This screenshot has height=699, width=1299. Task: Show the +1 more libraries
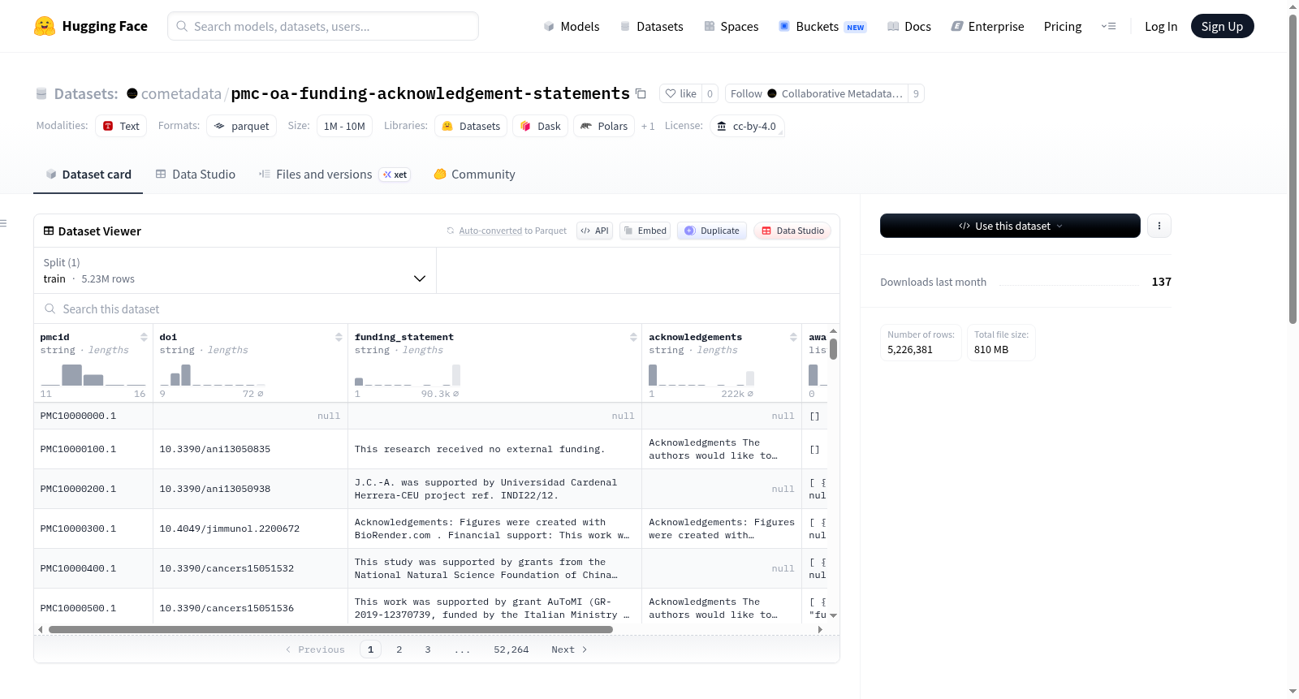[x=648, y=126]
